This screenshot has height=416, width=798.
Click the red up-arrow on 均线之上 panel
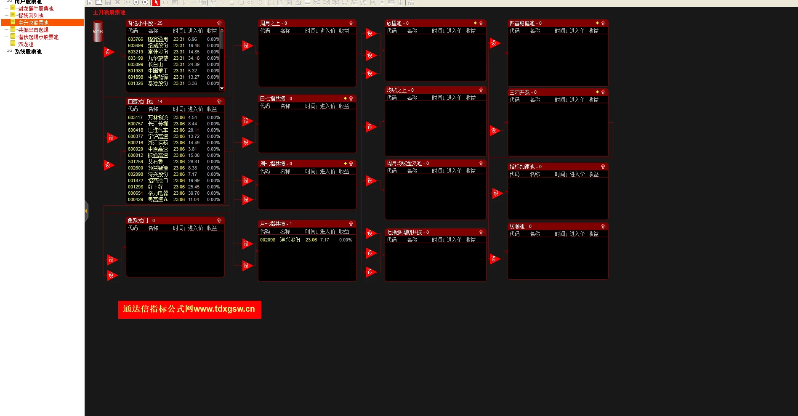coord(481,90)
